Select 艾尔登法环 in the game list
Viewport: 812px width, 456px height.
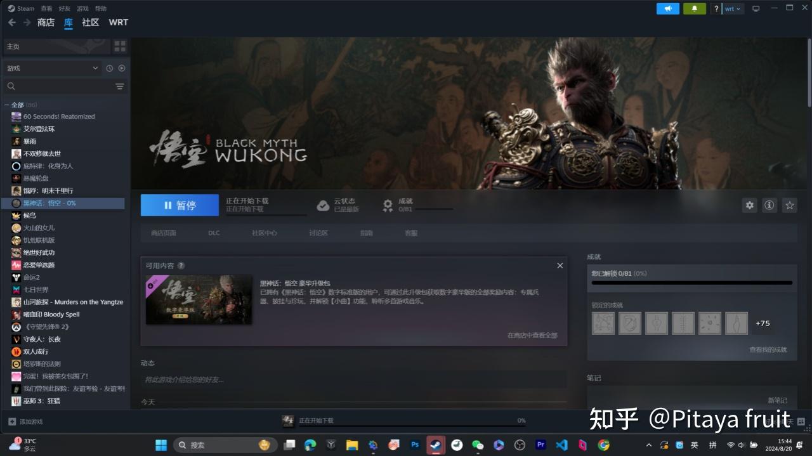(x=39, y=129)
